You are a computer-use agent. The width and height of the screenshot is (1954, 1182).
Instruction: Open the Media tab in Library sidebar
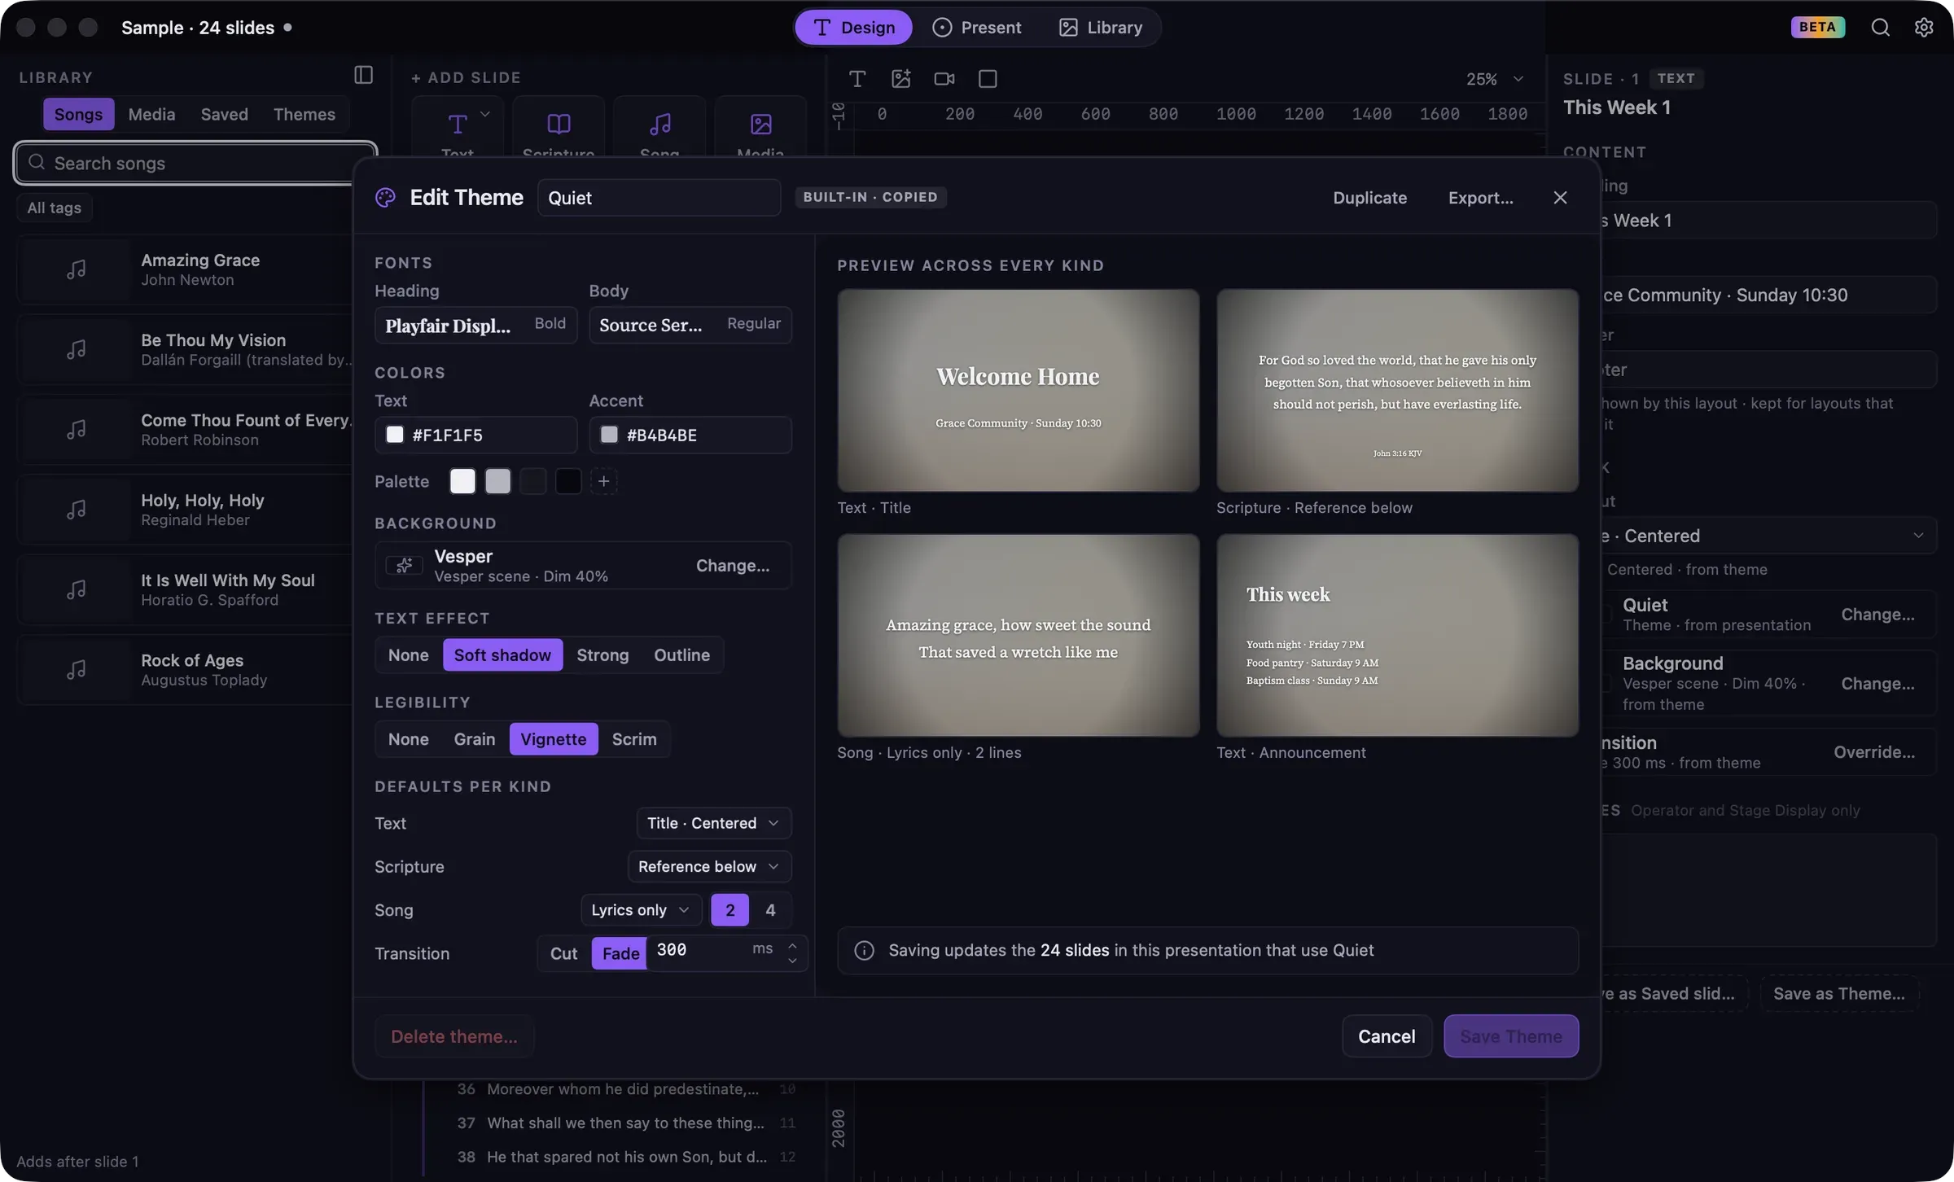coord(151,114)
